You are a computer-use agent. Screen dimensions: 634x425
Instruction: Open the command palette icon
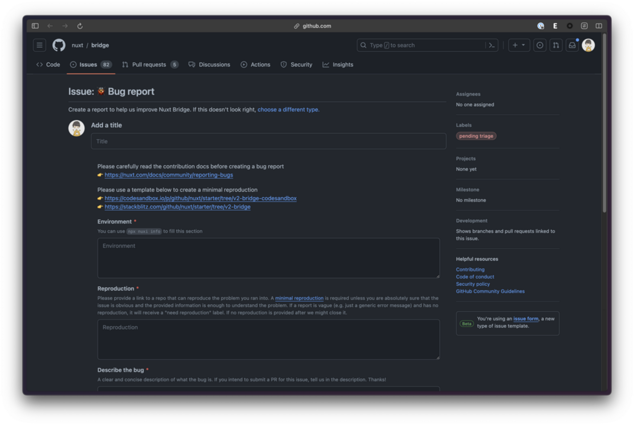click(x=492, y=45)
